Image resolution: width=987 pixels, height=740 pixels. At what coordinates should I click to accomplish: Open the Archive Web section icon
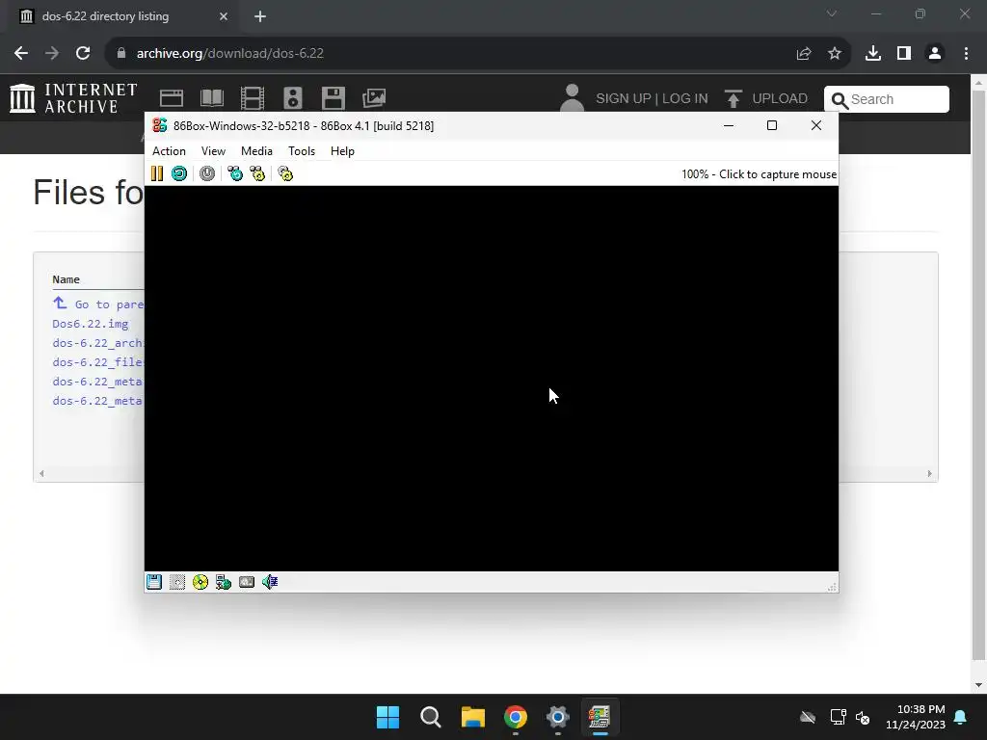click(x=172, y=98)
